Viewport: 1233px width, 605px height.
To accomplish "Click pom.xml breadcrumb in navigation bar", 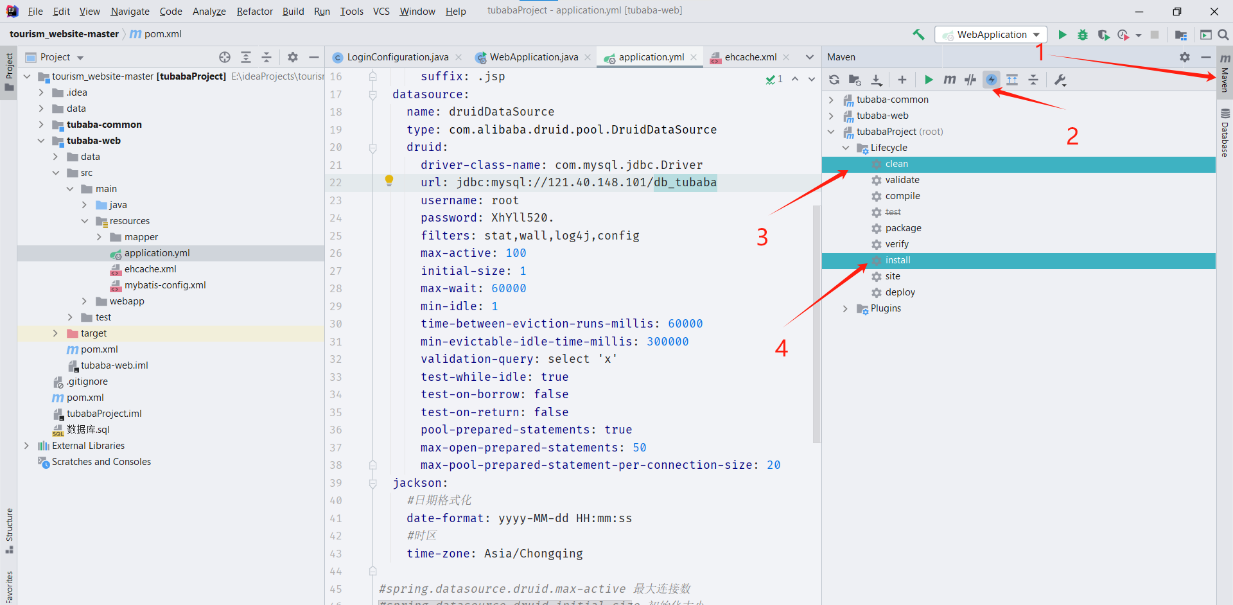I will (x=156, y=34).
